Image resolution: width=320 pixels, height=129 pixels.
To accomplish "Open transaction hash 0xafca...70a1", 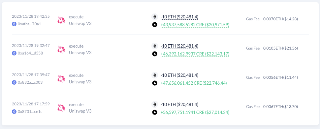I will point(29,24).
